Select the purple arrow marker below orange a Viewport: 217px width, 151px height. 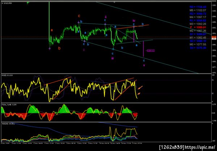tap(50, 48)
